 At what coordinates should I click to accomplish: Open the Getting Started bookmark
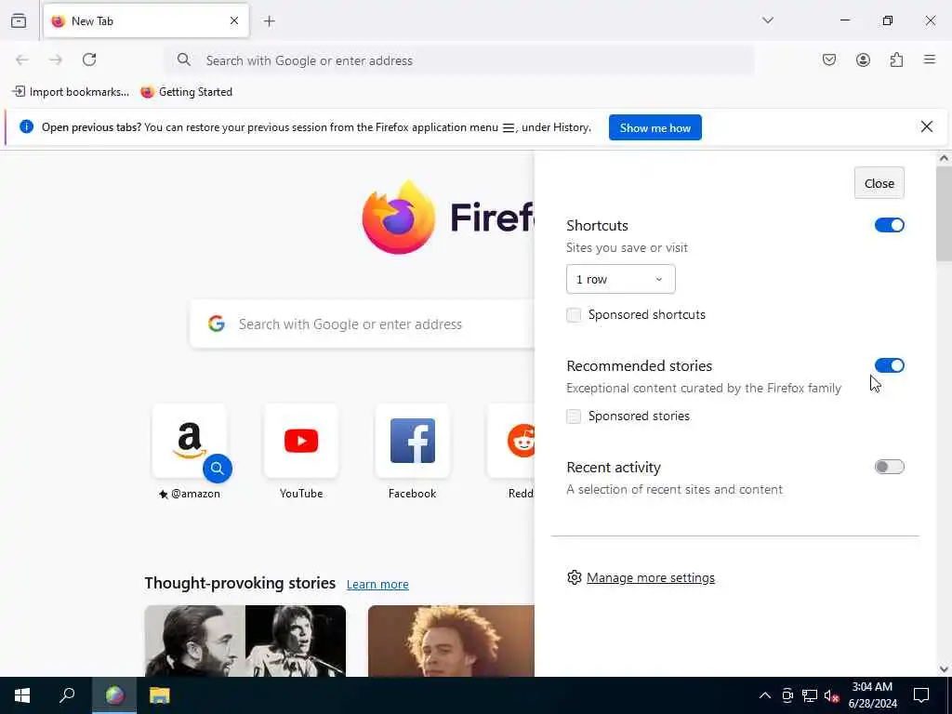[186, 92]
